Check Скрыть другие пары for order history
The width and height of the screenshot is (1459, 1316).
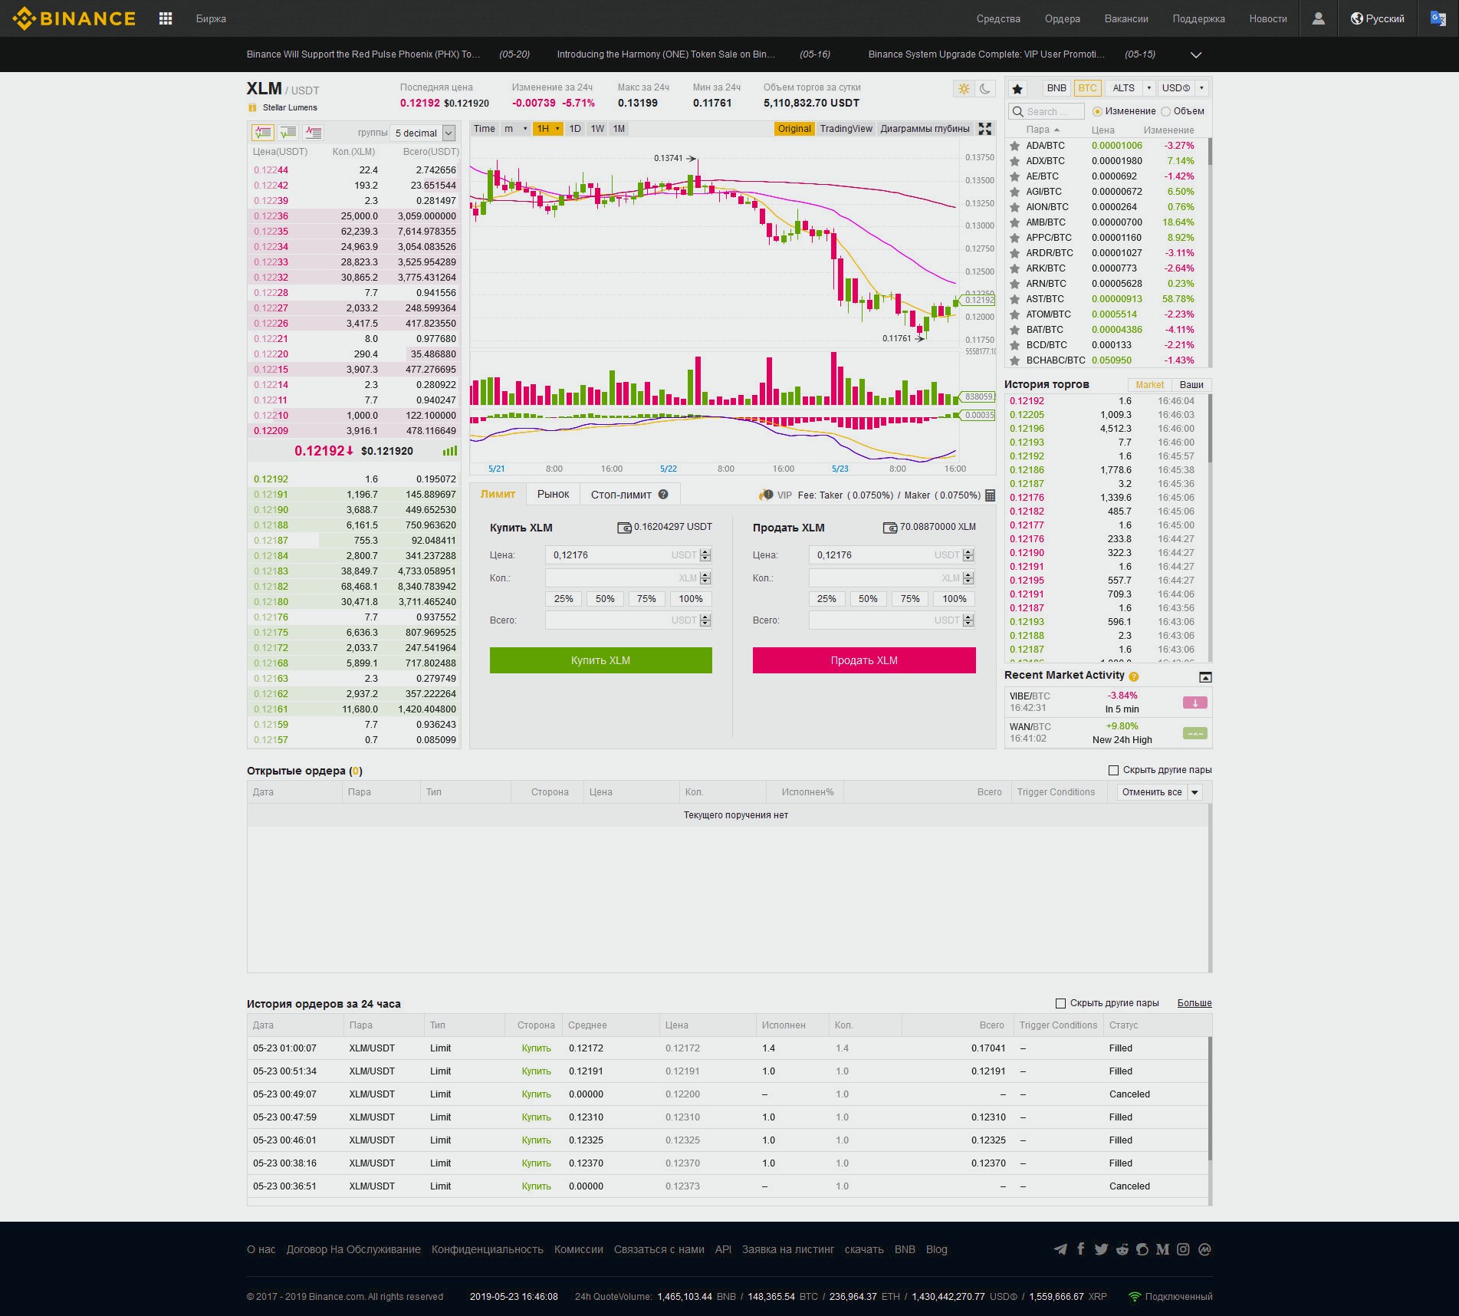(1060, 1003)
